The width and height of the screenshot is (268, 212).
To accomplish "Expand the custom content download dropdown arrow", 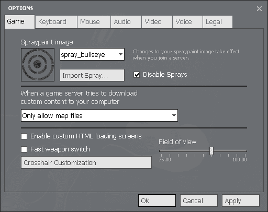I will click(x=174, y=115).
